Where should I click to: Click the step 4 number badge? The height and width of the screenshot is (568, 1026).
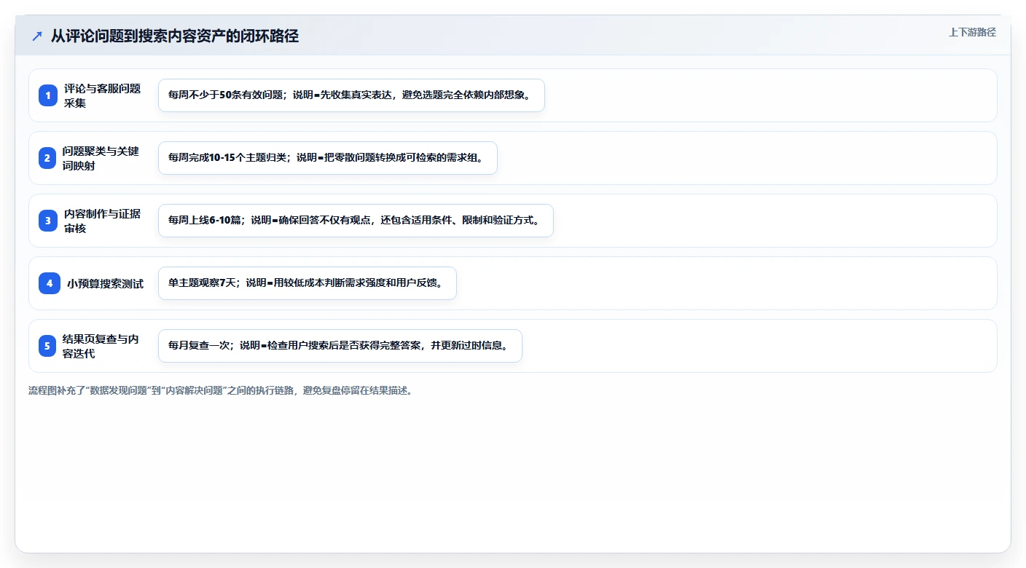[x=50, y=283]
